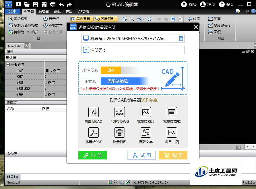
Task: Undo the last action
Action: 61,5
